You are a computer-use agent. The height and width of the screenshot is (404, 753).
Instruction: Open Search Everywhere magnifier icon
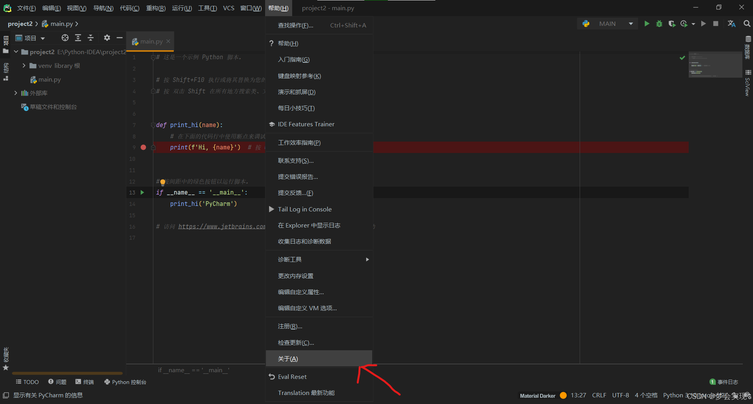tap(747, 24)
